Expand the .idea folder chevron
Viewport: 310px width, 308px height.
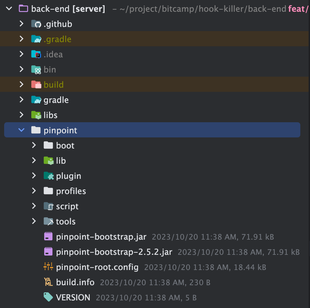21,54
